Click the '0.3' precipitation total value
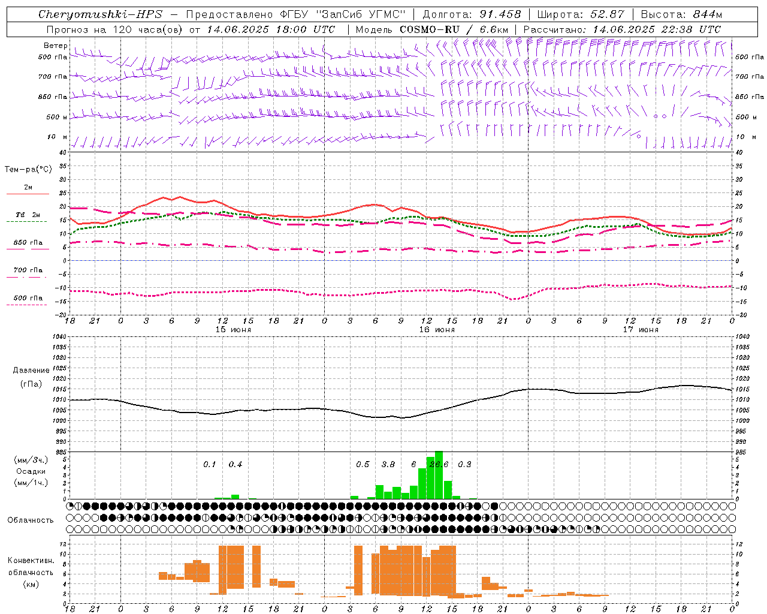Viewport: 767px width, 614px height. [464, 465]
